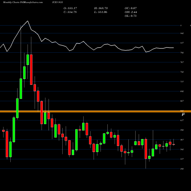Click the 767 price axis label
The width and height of the screenshot is (191, 191).
coord(182,62)
